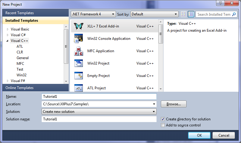Viewport: 241px width, 143px height.
Task: Click the MFC Application template icon
Action: click(79, 51)
